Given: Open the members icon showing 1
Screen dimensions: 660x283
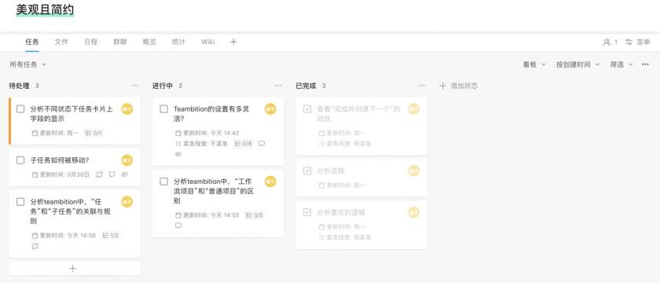Looking at the screenshot, I should (x=610, y=42).
